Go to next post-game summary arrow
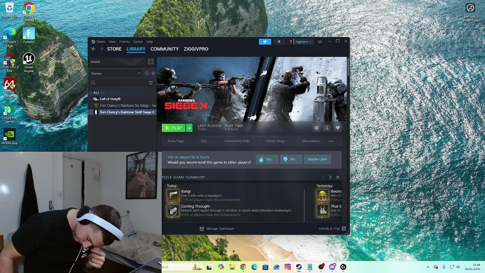 330,177
